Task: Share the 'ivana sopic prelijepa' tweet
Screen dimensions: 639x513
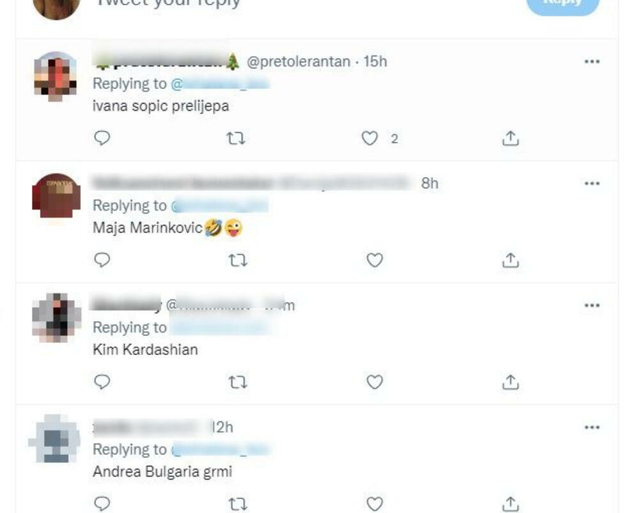Action: click(x=510, y=138)
